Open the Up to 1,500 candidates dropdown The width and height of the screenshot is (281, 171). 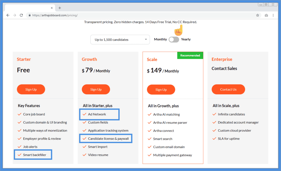click(120, 39)
